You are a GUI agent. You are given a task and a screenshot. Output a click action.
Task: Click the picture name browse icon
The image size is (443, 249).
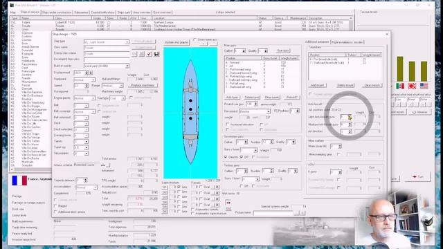click(296, 213)
